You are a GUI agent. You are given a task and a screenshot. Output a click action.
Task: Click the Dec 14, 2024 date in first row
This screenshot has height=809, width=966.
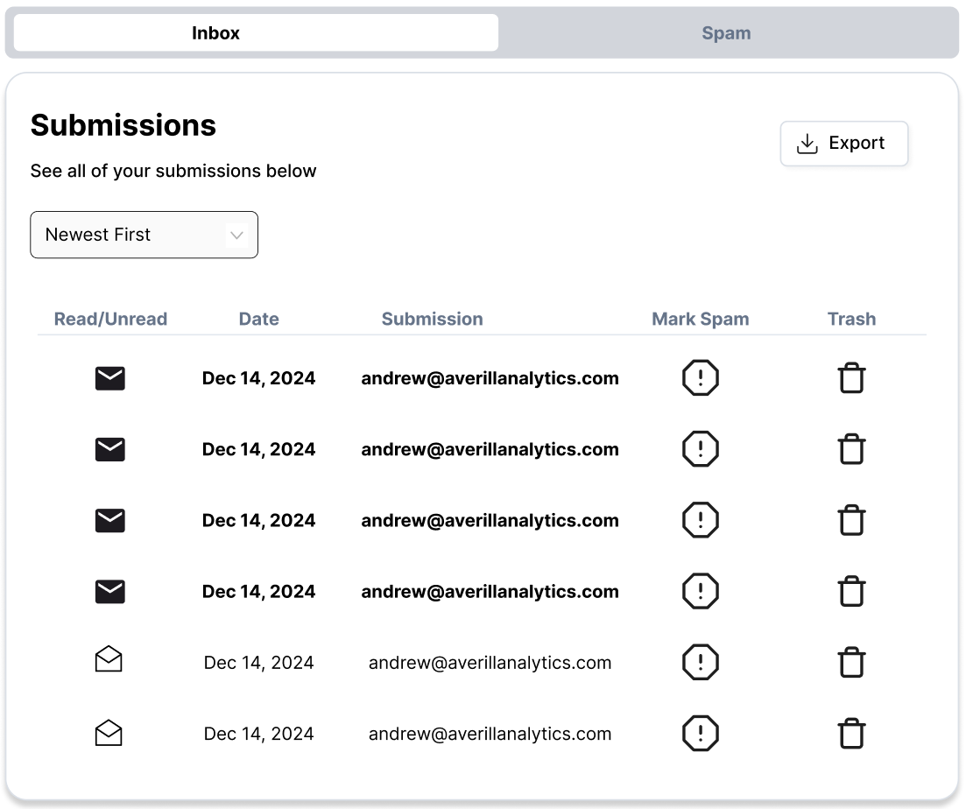click(x=258, y=378)
